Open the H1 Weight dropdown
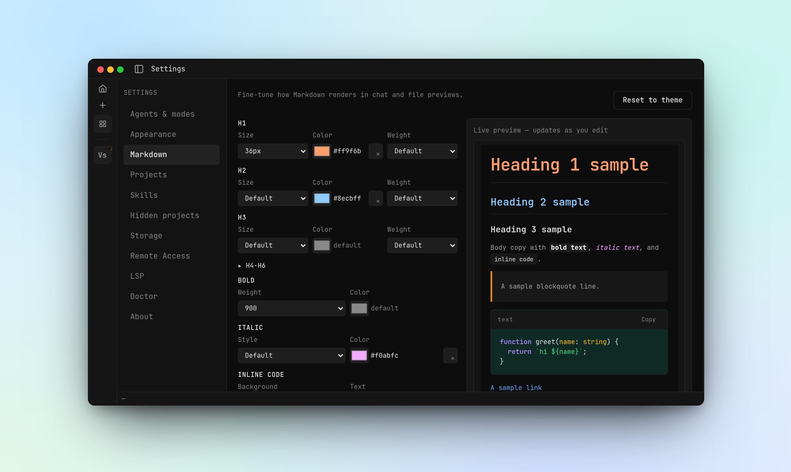Image resolution: width=791 pixels, height=472 pixels. click(x=422, y=151)
